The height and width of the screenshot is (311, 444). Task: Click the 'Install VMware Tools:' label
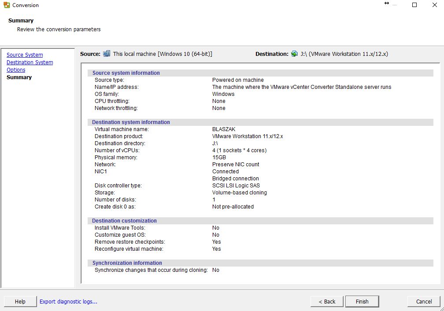(120, 228)
